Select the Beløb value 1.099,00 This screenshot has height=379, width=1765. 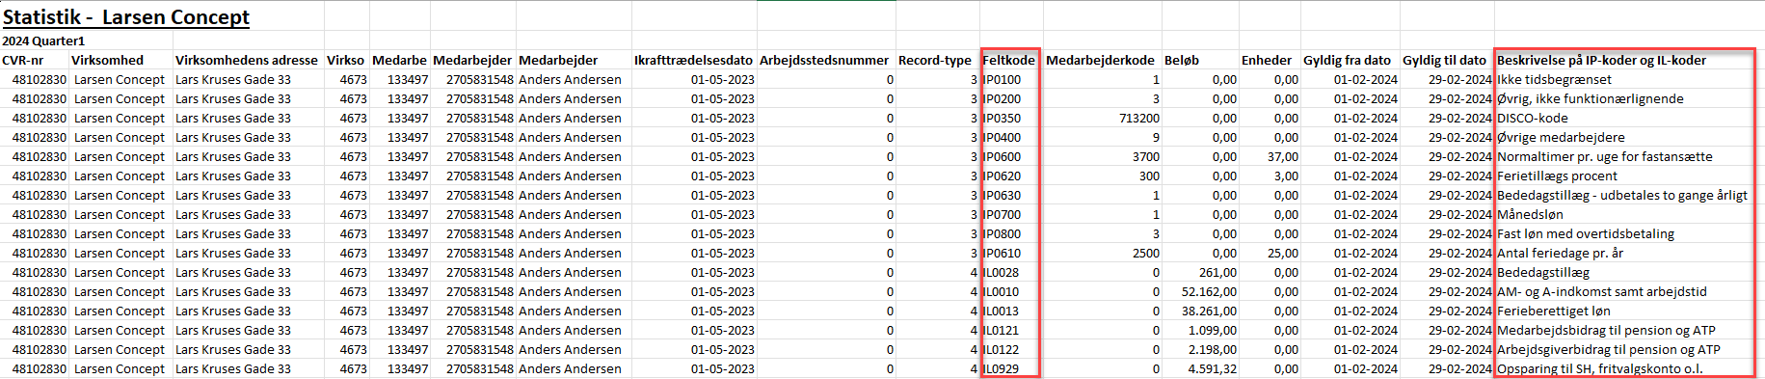click(x=1213, y=330)
